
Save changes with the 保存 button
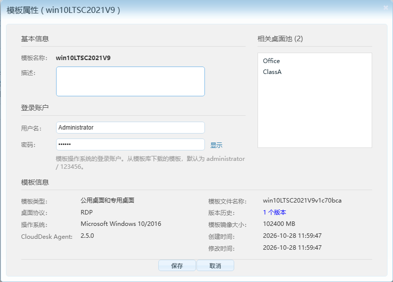click(177, 266)
